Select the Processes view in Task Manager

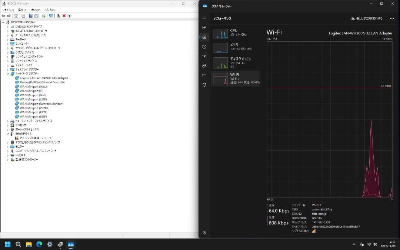pos(204,27)
